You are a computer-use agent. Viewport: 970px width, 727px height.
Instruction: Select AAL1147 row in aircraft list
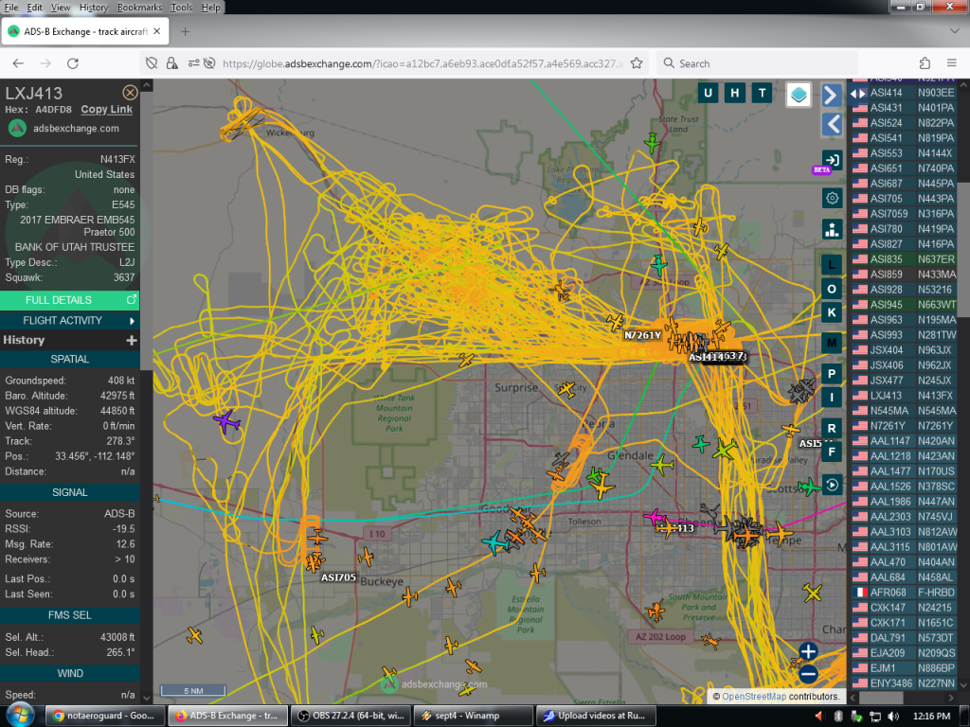pyautogui.click(x=904, y=441)
